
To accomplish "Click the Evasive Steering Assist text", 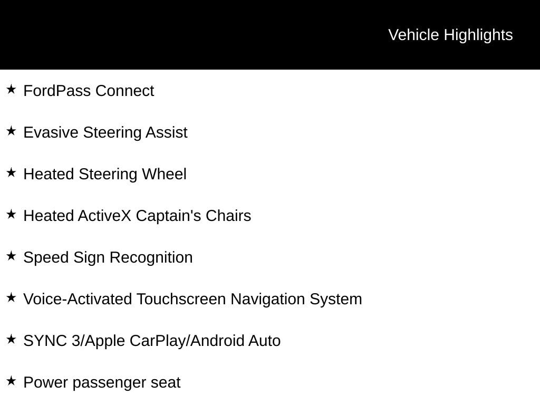I will tap(105, 133).
